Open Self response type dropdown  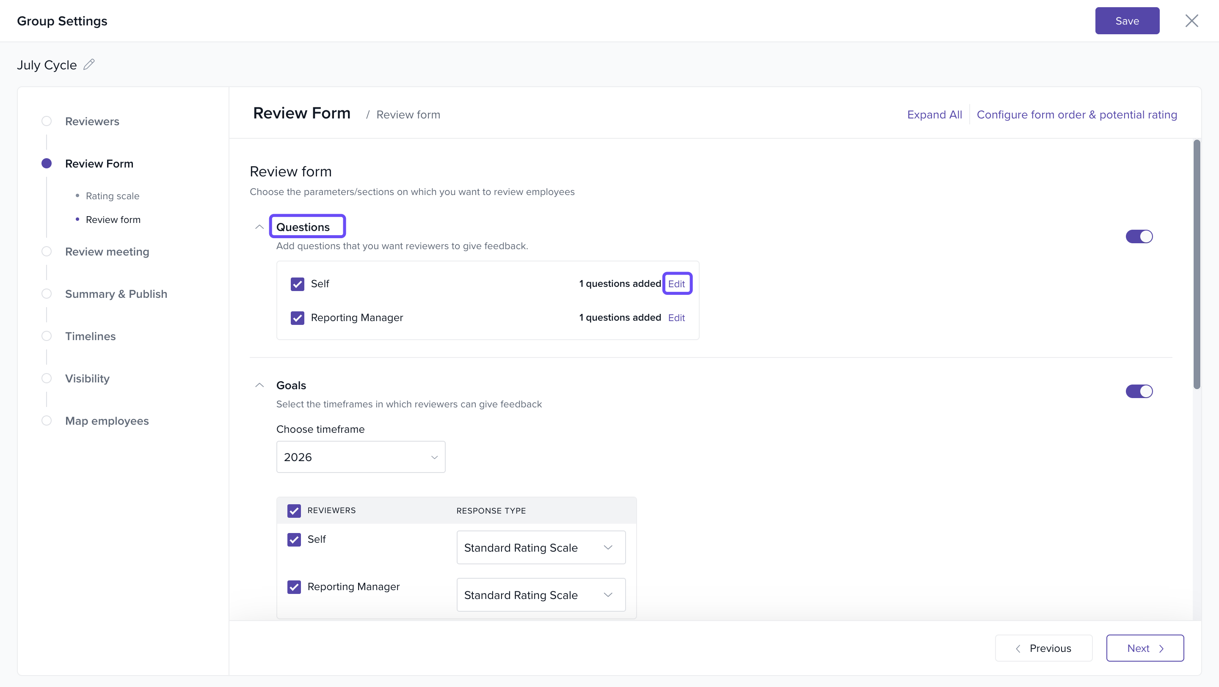541,547
